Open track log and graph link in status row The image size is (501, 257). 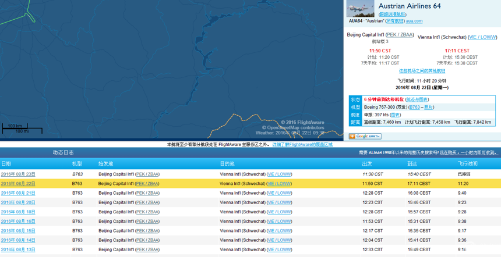pyautogui.click(x=417, y=99)
